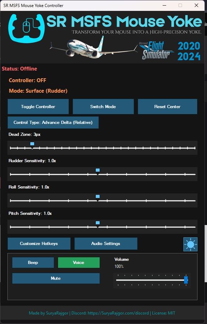This screenshot has height=324, width=207.
Task: Click the Controller: OFF label
Action: 27,80
